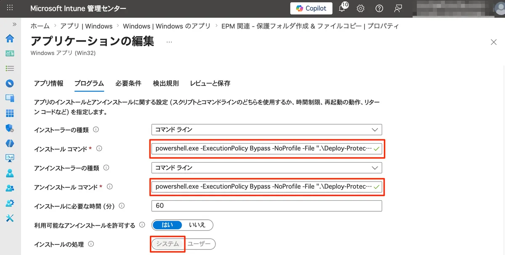This screenshot has height=255, width=505.
Task: Open Endpoint security shield icon
Action: click(x=10, y=128)
